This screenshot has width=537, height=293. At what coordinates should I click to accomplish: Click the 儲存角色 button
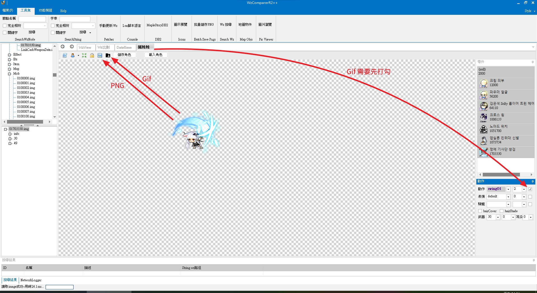124,55
